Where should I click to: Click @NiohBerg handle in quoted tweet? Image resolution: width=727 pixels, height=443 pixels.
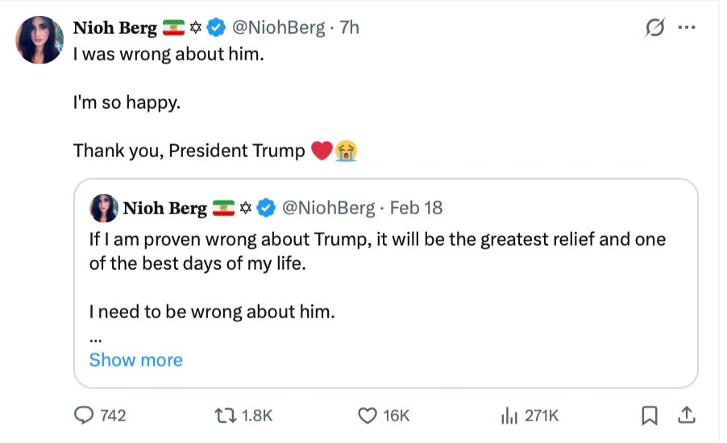click(330, 208)
